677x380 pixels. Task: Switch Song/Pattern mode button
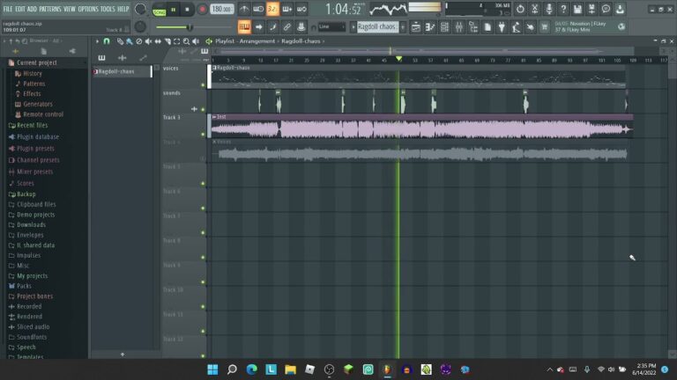pyautogui.click(x=160, y=10)
